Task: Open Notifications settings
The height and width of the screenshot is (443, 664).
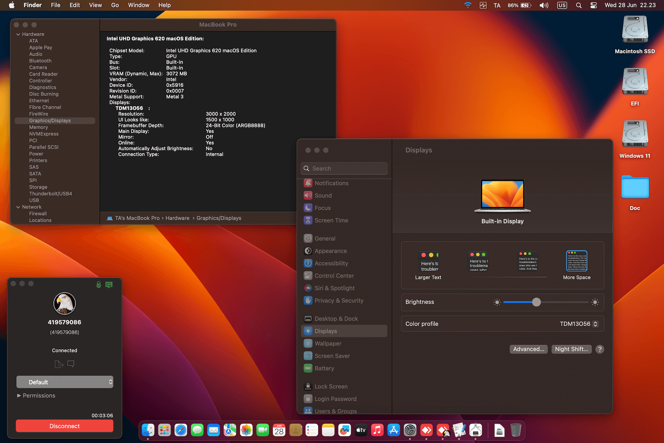Action: click(344, 183)
